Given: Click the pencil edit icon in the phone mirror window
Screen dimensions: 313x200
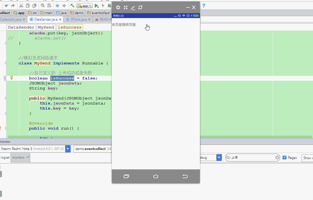Looking at the screenshot, I should click(133, 8).
